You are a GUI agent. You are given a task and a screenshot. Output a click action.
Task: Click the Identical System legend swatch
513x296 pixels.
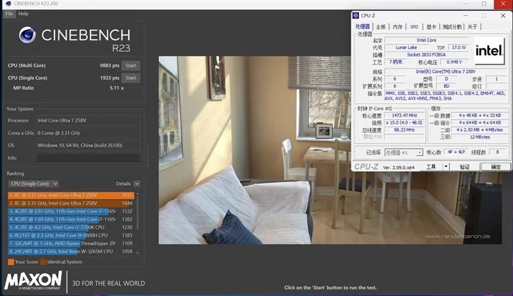pos(43,262)
